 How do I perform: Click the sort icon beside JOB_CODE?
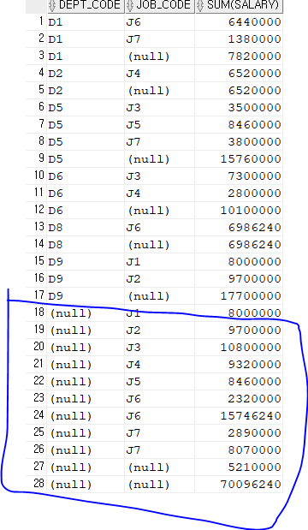point(130,5)
